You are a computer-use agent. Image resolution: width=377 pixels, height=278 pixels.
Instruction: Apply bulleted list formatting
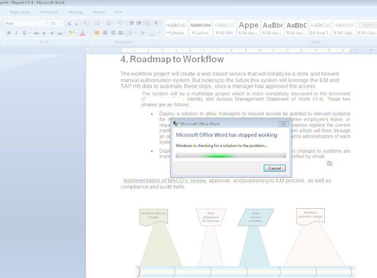(97, 23)
